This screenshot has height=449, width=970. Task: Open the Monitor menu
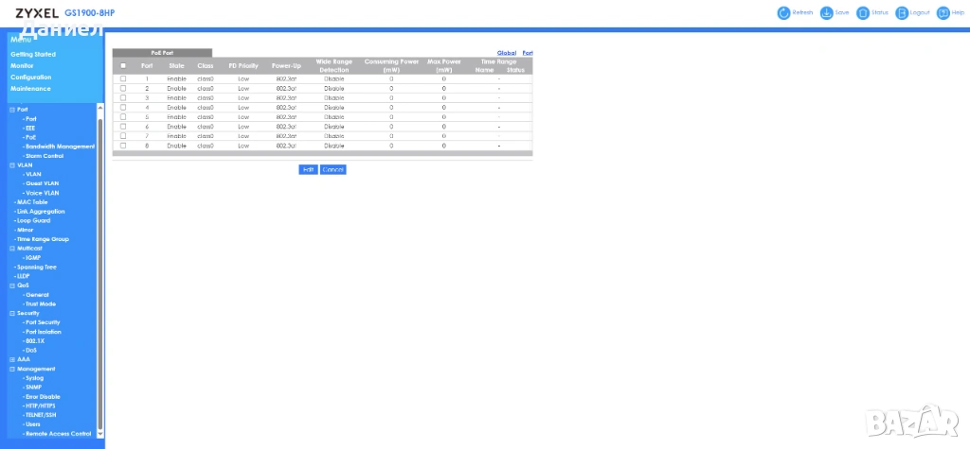coord(22,65)
